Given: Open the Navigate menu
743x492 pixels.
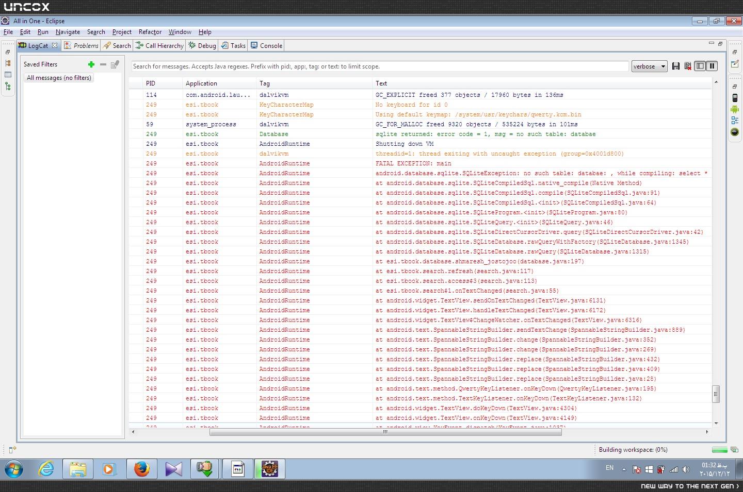Looking at the screenshot, I should coord(68,32).
